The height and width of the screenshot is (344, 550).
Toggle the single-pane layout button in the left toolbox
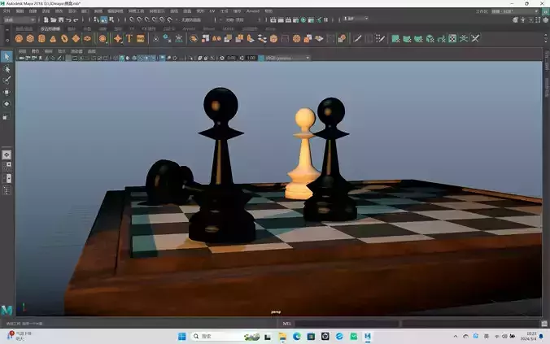(7, 155)
